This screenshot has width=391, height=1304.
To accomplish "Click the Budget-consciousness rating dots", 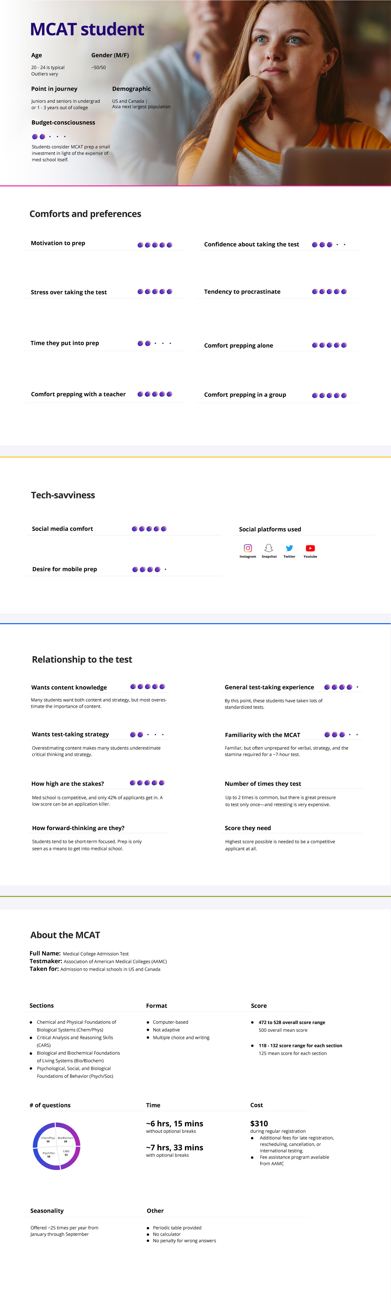I will (49, 137).
